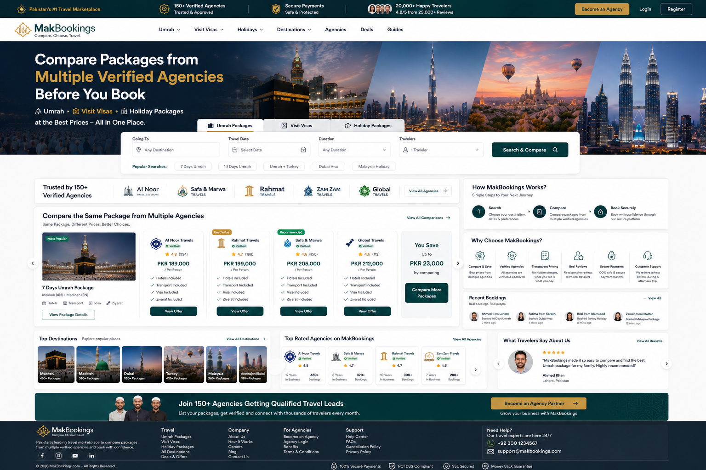
Task: Open the Agencies menu item
Action: (x=336, y=30)
